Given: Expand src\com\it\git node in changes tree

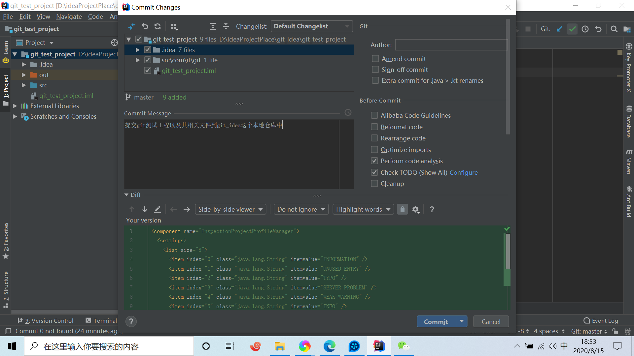Looking at the screenshot, I should point(138,60).
